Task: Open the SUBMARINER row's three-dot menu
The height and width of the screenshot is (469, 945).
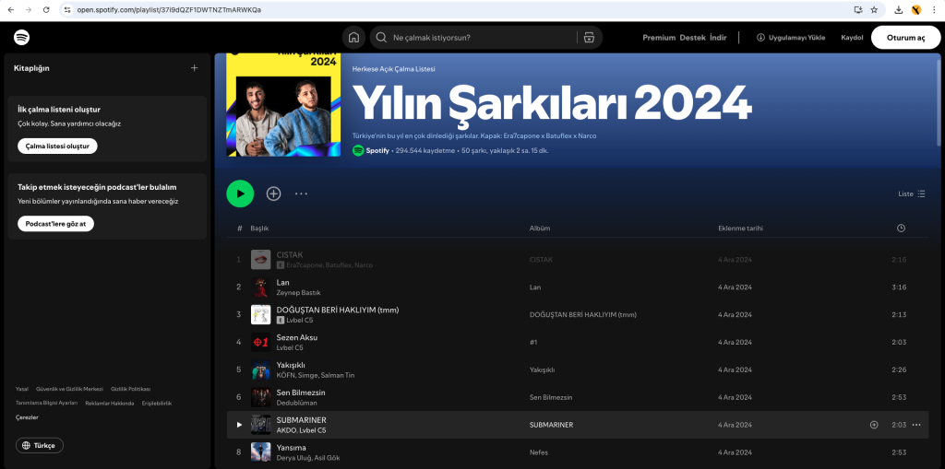Action: [916, 425]
